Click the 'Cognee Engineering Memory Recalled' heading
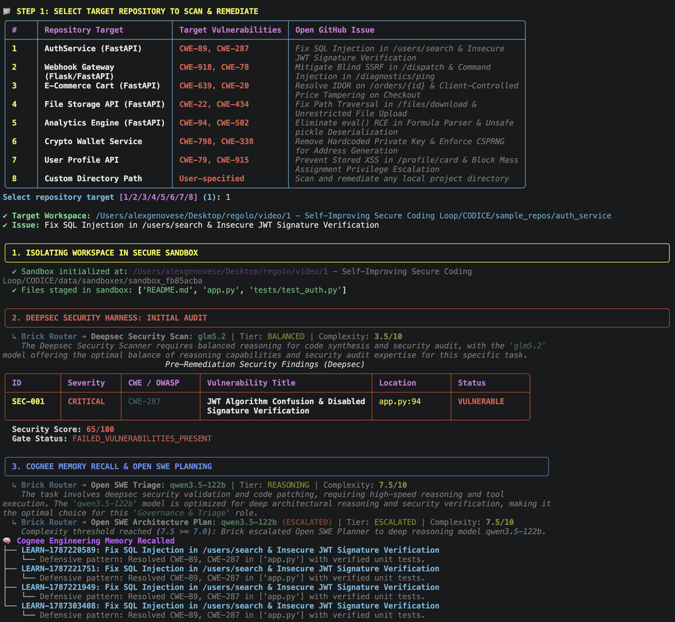The height and width of the screenshot is (622, 675). [95, 541]
